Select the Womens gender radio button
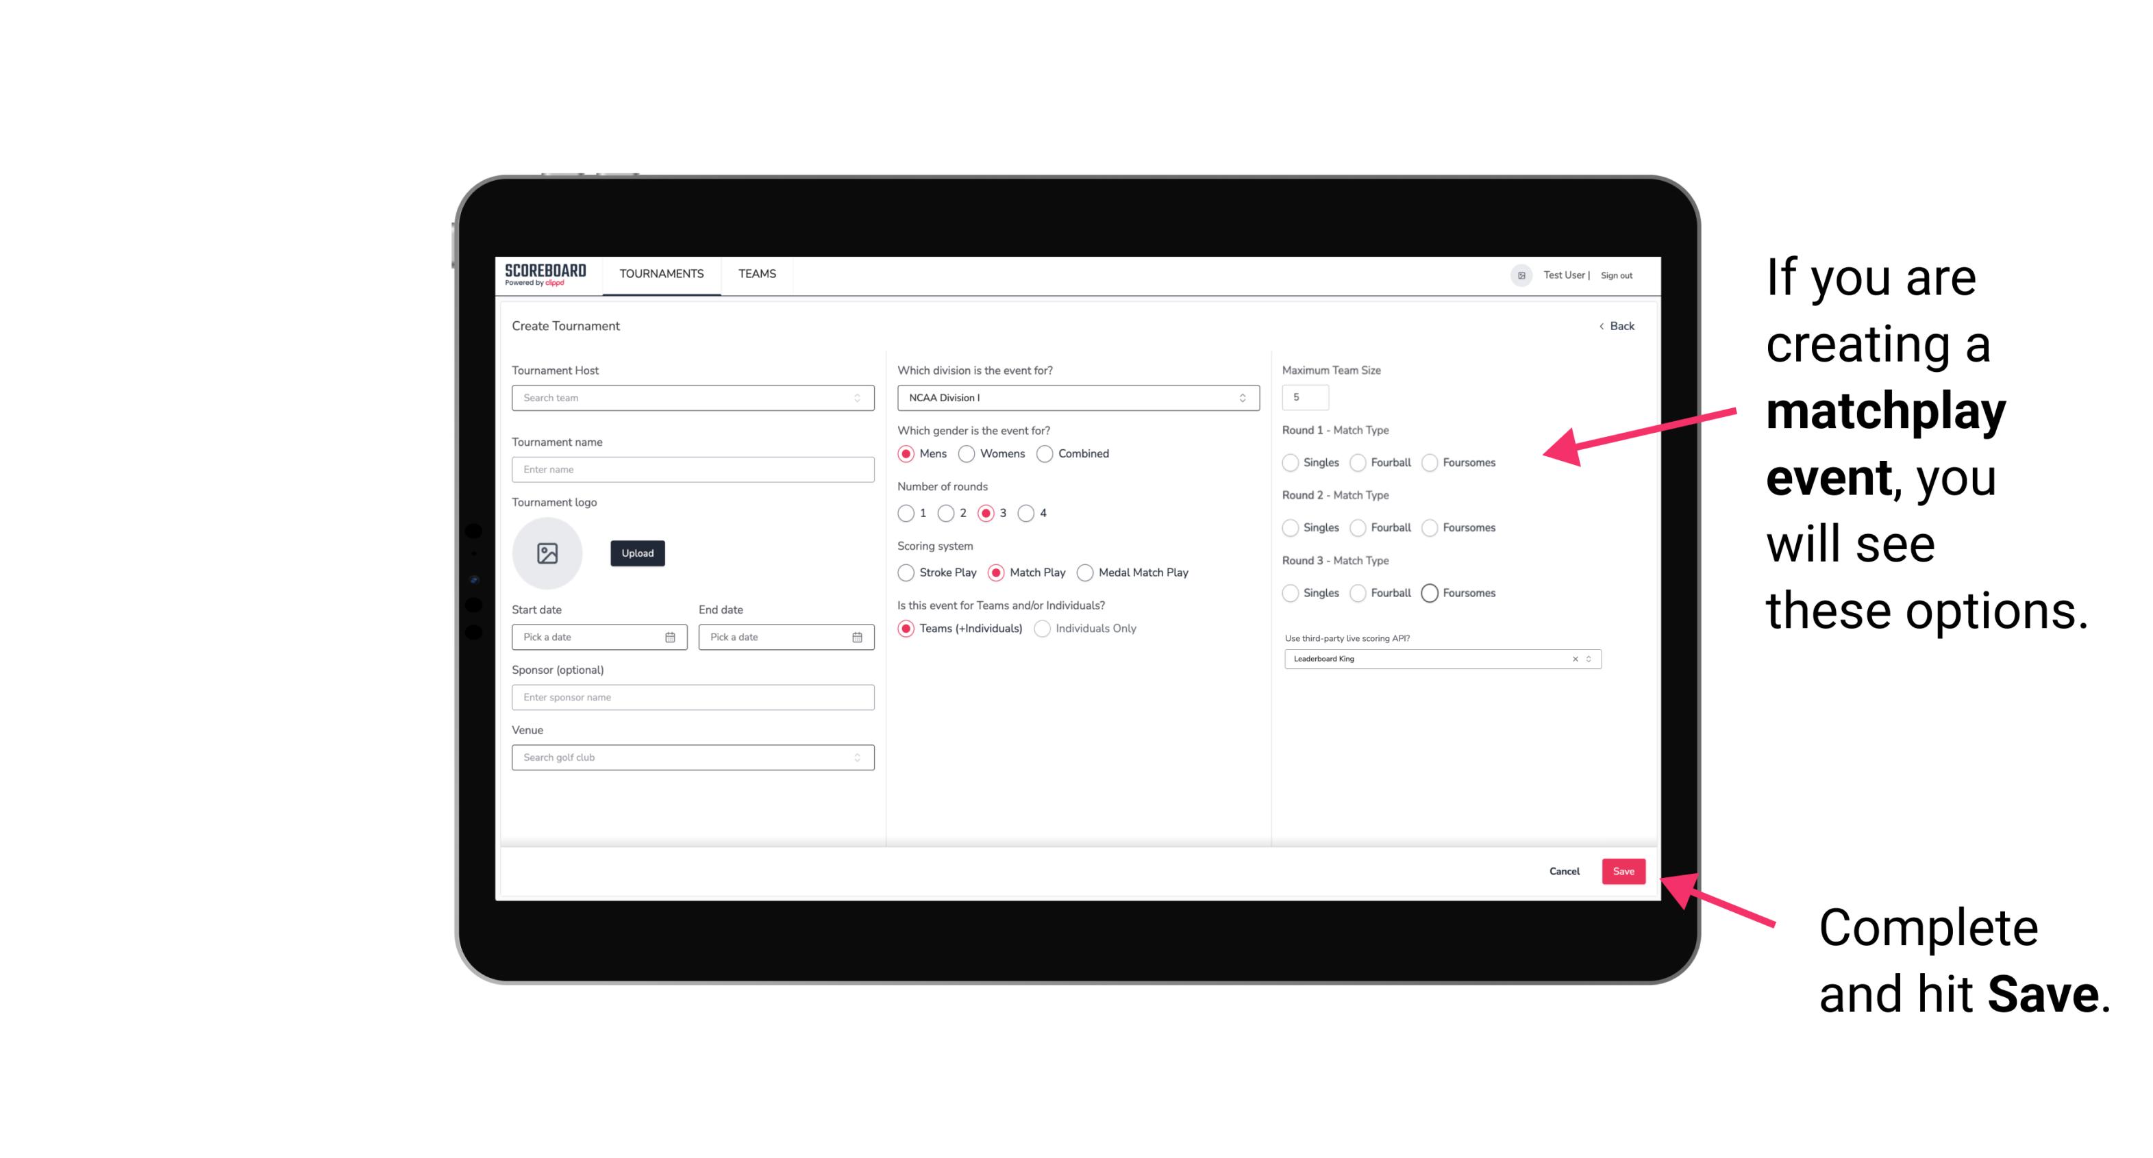Viewport: 2153px width, 1158px height. pyautogui.click(x=968, y=453)
